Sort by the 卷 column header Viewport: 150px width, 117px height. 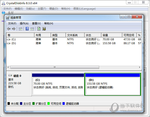(x=20, y=35)
